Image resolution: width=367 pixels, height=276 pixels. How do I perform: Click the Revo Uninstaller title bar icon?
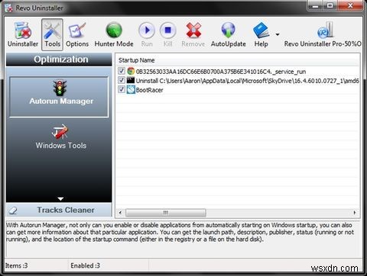coord(8,8)
